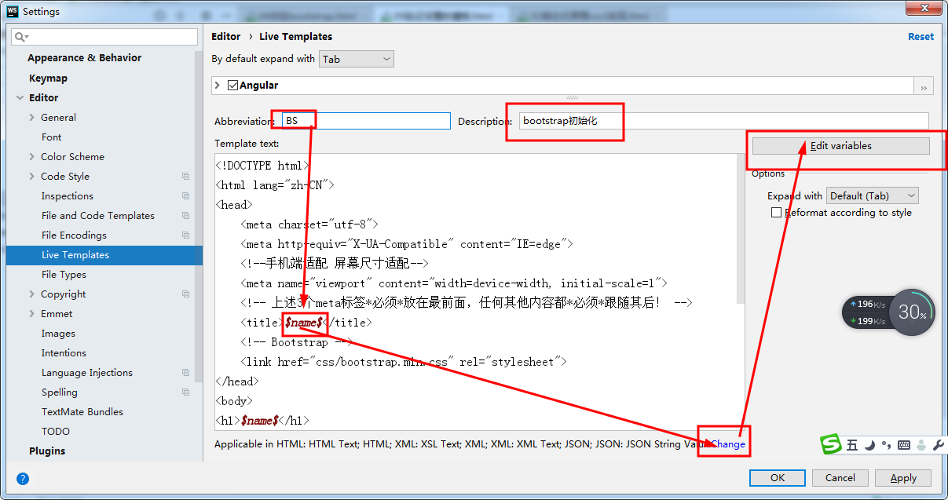Click the project-scope icon next to Spelling

coord(186,392)
